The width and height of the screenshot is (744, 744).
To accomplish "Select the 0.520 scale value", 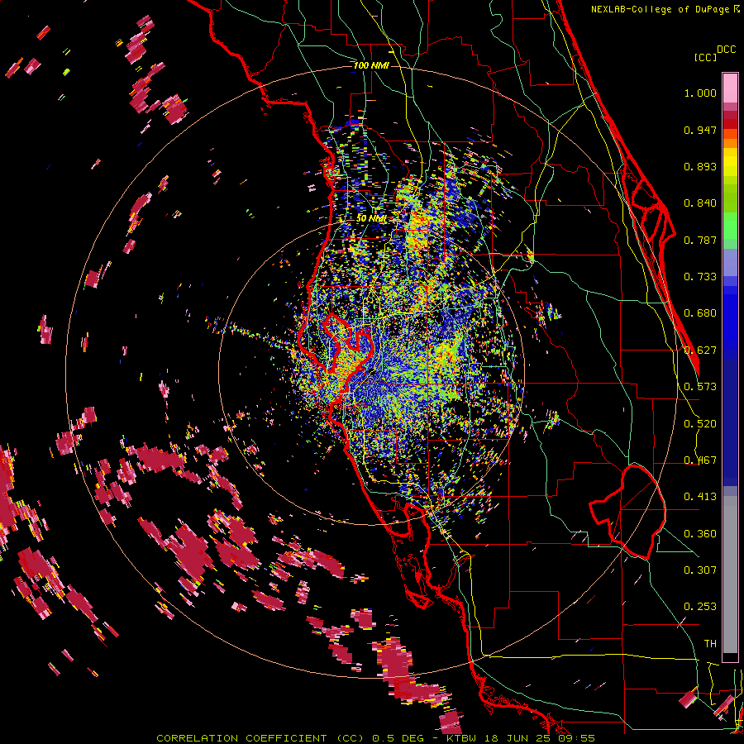I will tap(700, 424).
